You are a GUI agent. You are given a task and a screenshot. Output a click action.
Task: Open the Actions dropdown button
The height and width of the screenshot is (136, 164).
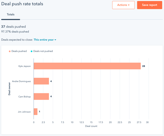123,5
